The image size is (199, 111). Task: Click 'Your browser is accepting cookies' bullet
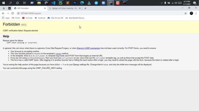[25, 51]
